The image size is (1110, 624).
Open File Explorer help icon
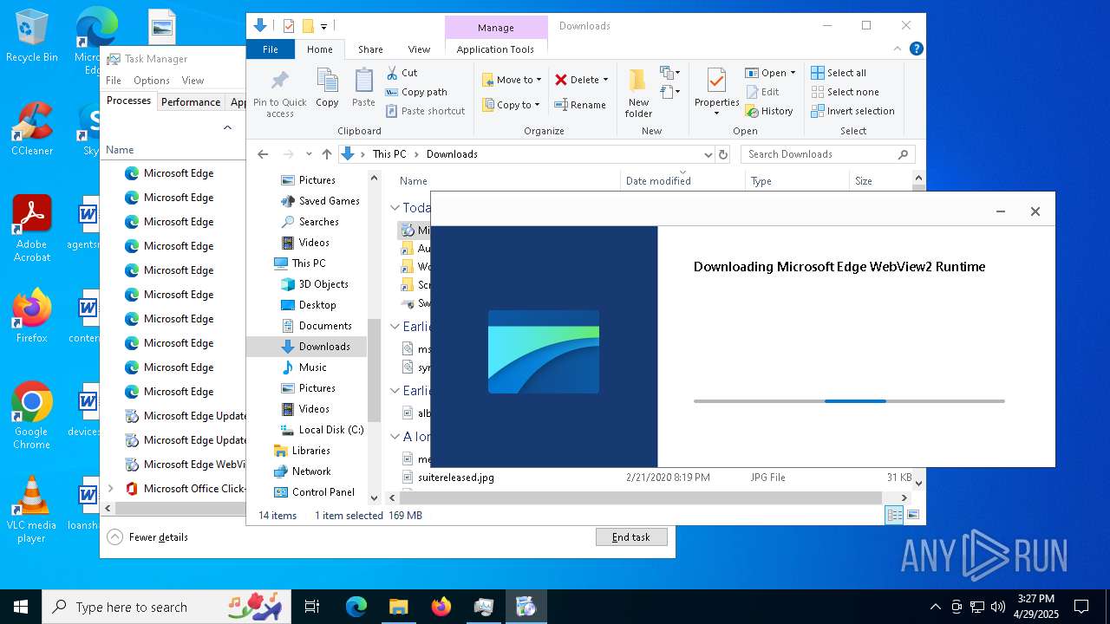916,49
